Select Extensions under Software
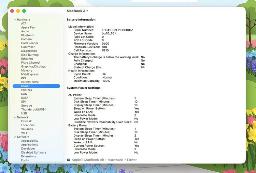This screenshot has height=173, width=256. tap(29, 156)
